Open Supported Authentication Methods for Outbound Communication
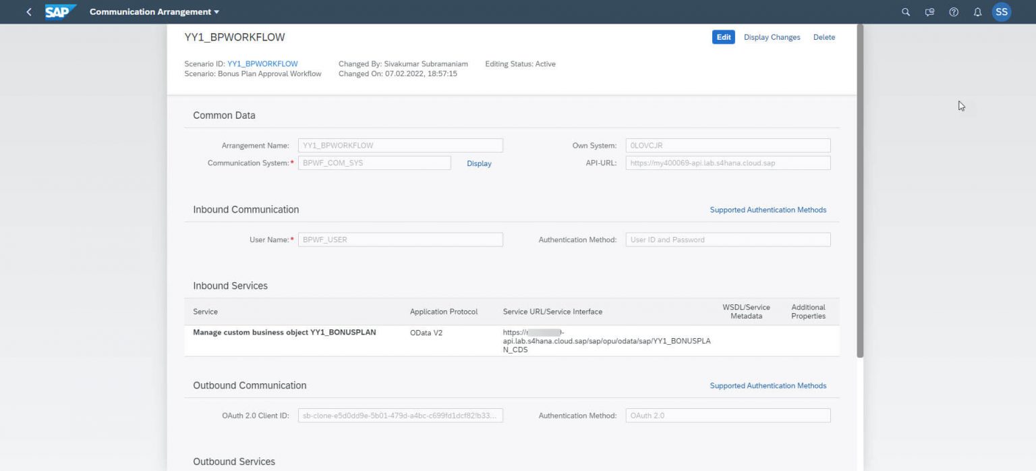1036x471 pixels. [x=768, y=385]
